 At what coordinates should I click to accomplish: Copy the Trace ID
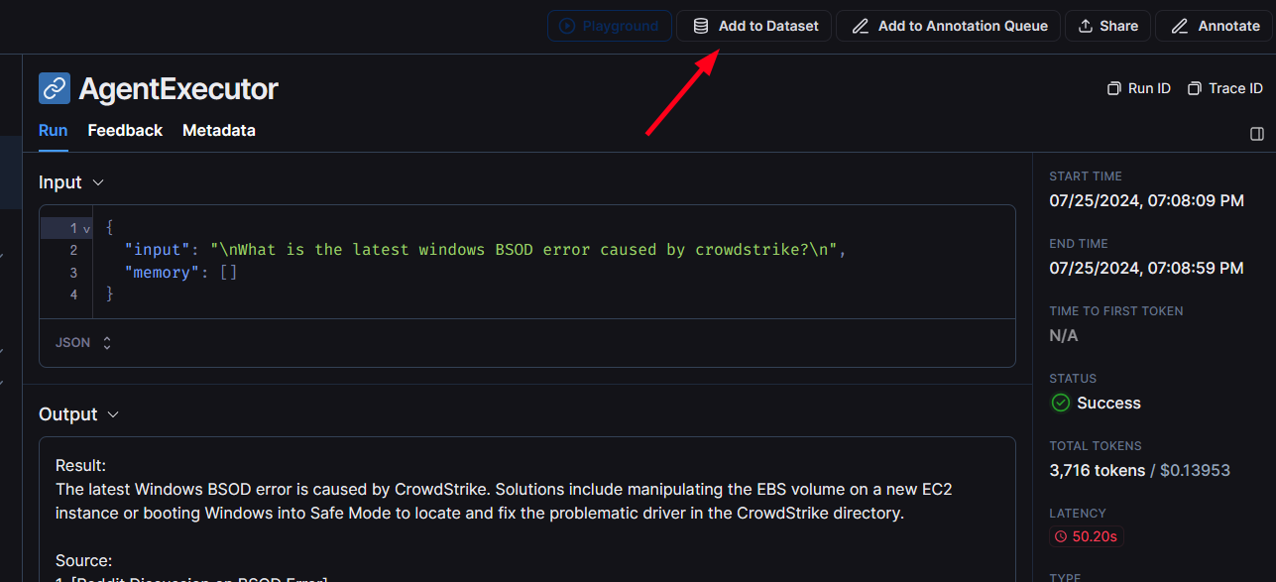1224,88
